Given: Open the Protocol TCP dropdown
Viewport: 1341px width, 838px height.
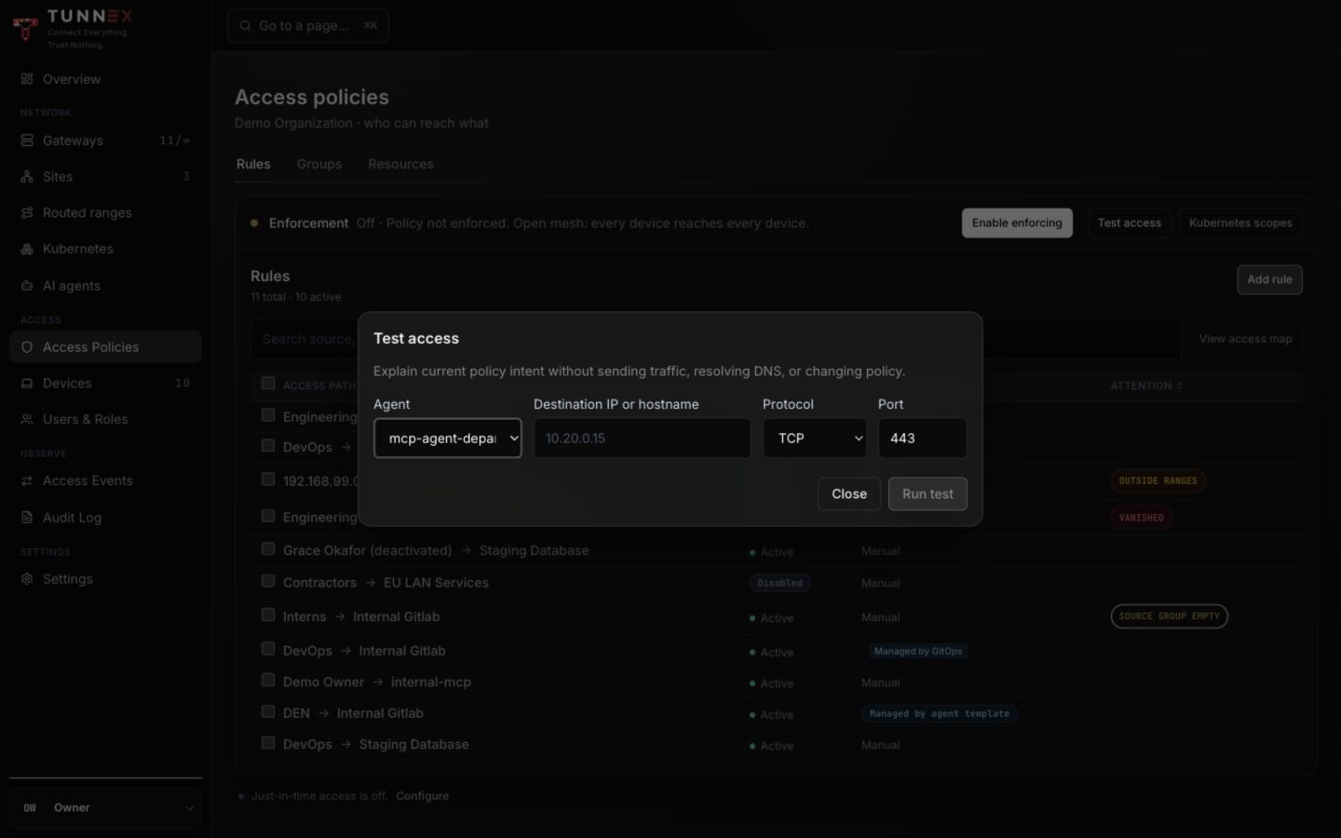Looking at the screenshot, I should tap(815, 439).
